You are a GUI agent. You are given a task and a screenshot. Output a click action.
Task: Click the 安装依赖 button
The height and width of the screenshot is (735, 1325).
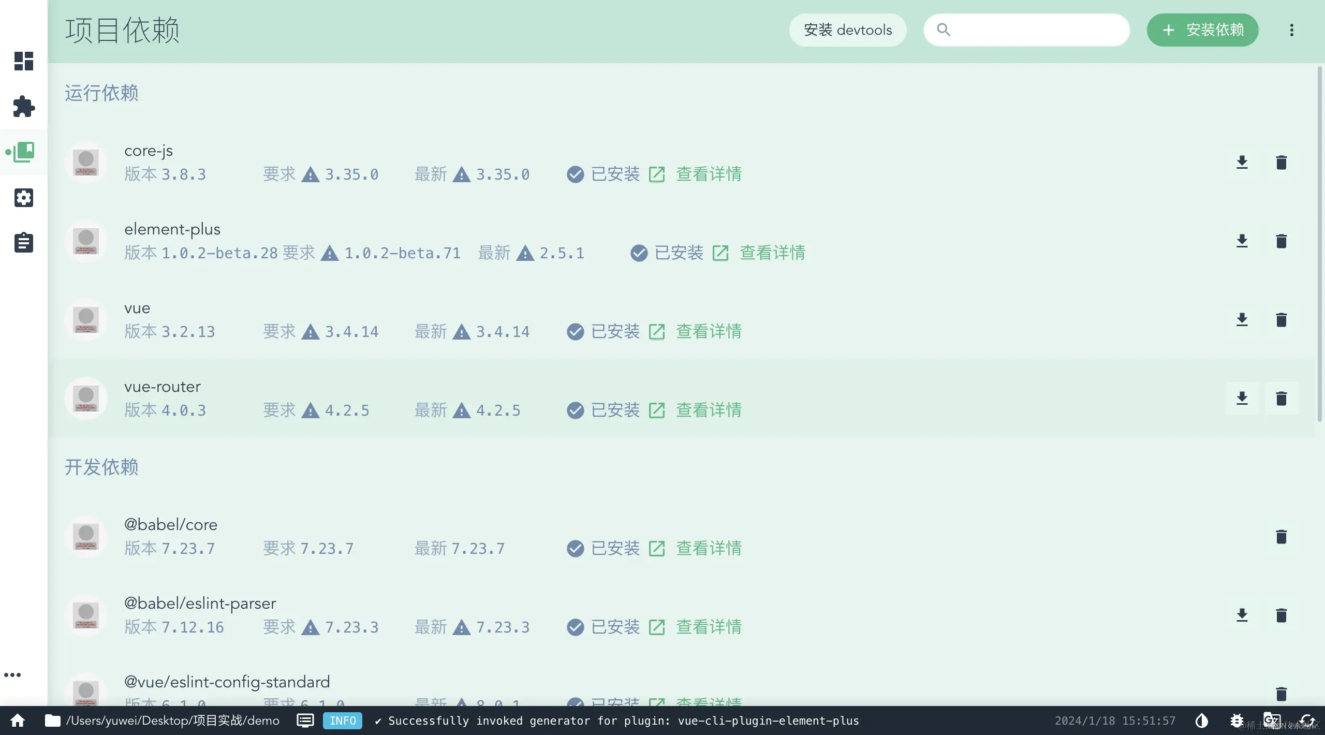click(1202, 30)
